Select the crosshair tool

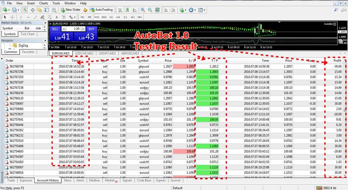pos(13,17)
